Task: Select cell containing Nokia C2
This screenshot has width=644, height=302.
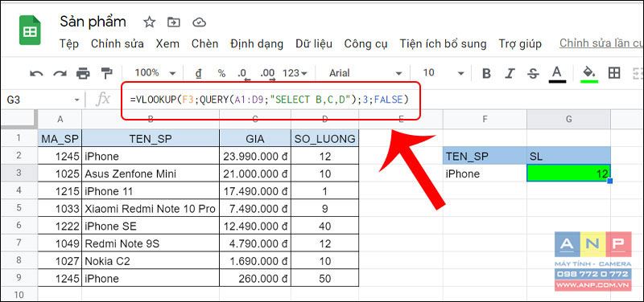Action: point(151,261)
